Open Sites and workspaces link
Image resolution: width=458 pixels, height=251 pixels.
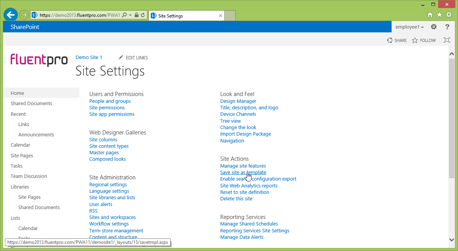click(x=113, y=217)
